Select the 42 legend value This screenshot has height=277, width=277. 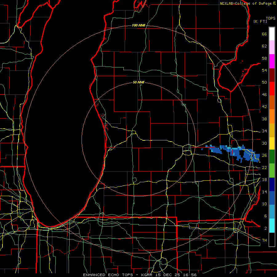[x=264, y=107]
